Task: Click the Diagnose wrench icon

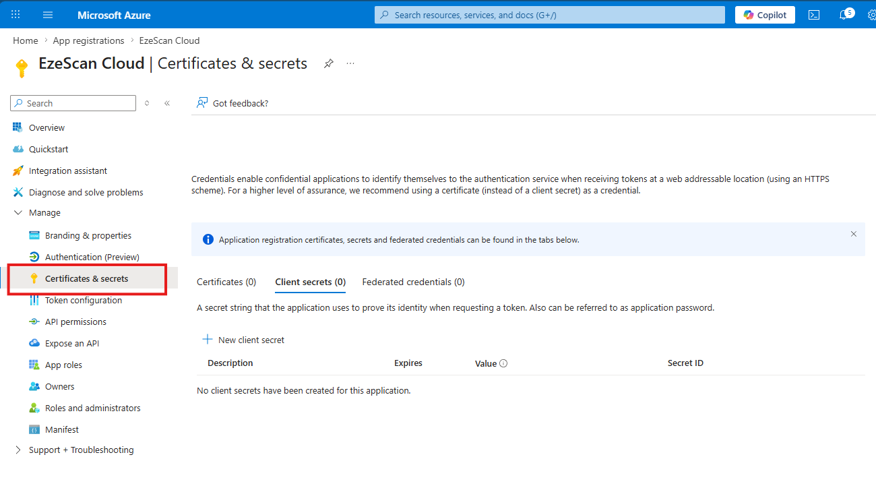Action: pos(18,192)
